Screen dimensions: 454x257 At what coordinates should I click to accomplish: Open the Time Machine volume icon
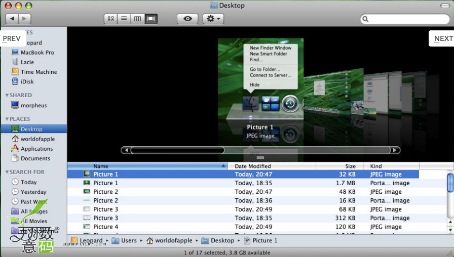coord(15,71)
